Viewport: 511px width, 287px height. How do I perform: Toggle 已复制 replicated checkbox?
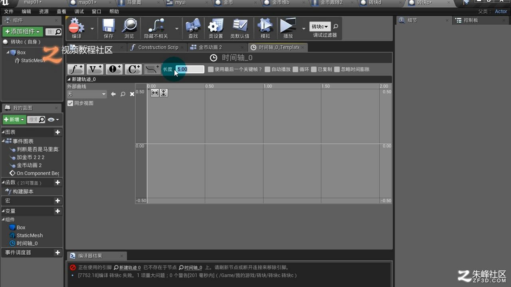point(314,69)
